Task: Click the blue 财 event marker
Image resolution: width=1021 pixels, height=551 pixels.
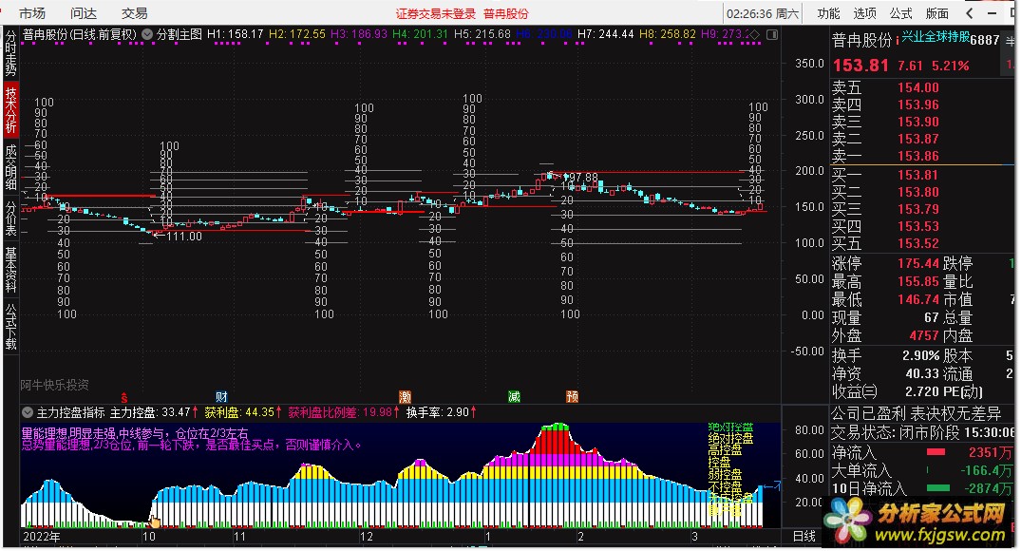Action: (x=221, y=397)
